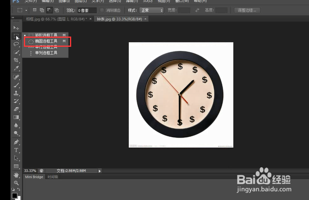Image resolution: width=309 pixels, height=200 pixels.
Task: Click the 宽度 width input field
Action: click(x=184, y=10)
